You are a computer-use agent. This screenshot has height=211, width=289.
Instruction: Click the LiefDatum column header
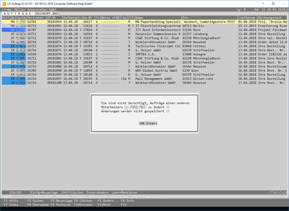tap(246, 17)
